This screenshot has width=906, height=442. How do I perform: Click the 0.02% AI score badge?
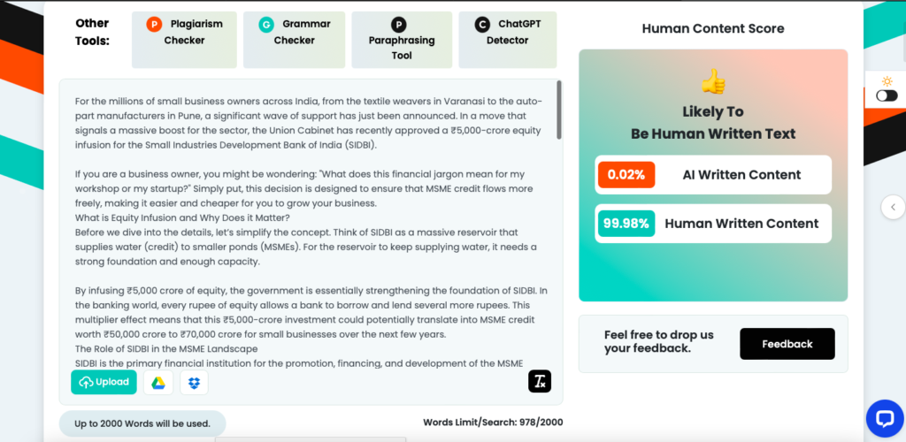(x=626, y=174)
